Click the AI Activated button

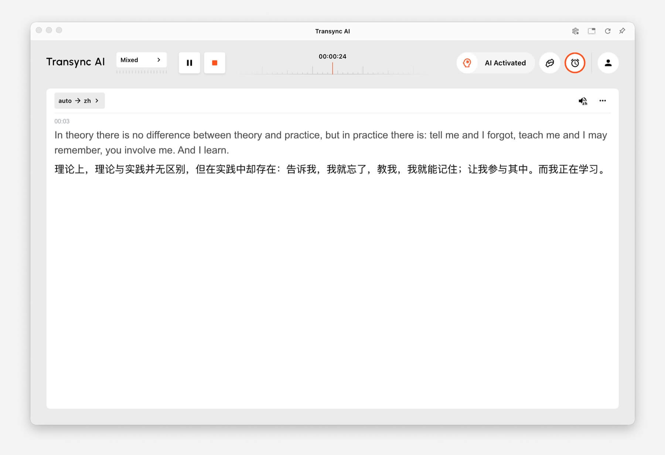(496, 63)
